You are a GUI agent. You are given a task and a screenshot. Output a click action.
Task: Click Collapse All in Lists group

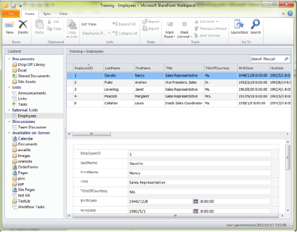point(125,33)
